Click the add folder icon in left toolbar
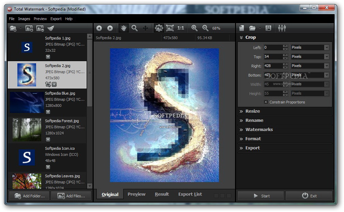This screenshot has width=344, height=212. [x=13, y=28]
